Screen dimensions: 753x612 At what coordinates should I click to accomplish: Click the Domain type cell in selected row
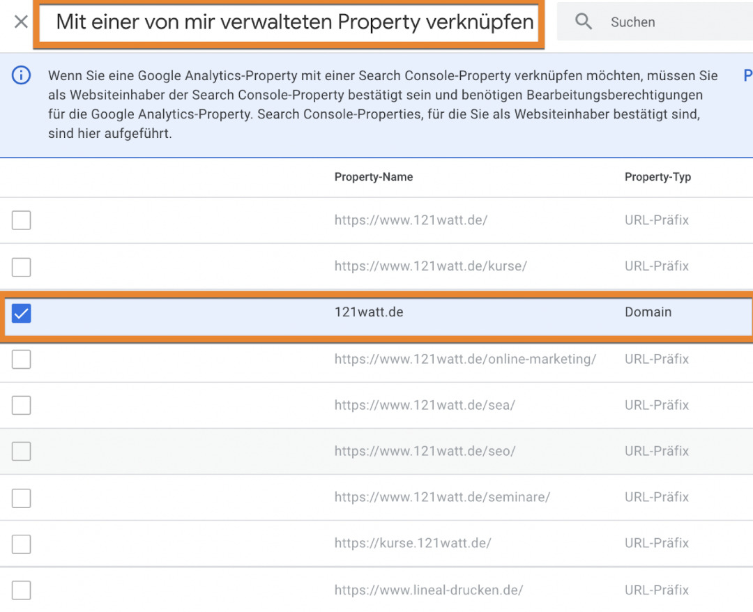click(648, 312)
